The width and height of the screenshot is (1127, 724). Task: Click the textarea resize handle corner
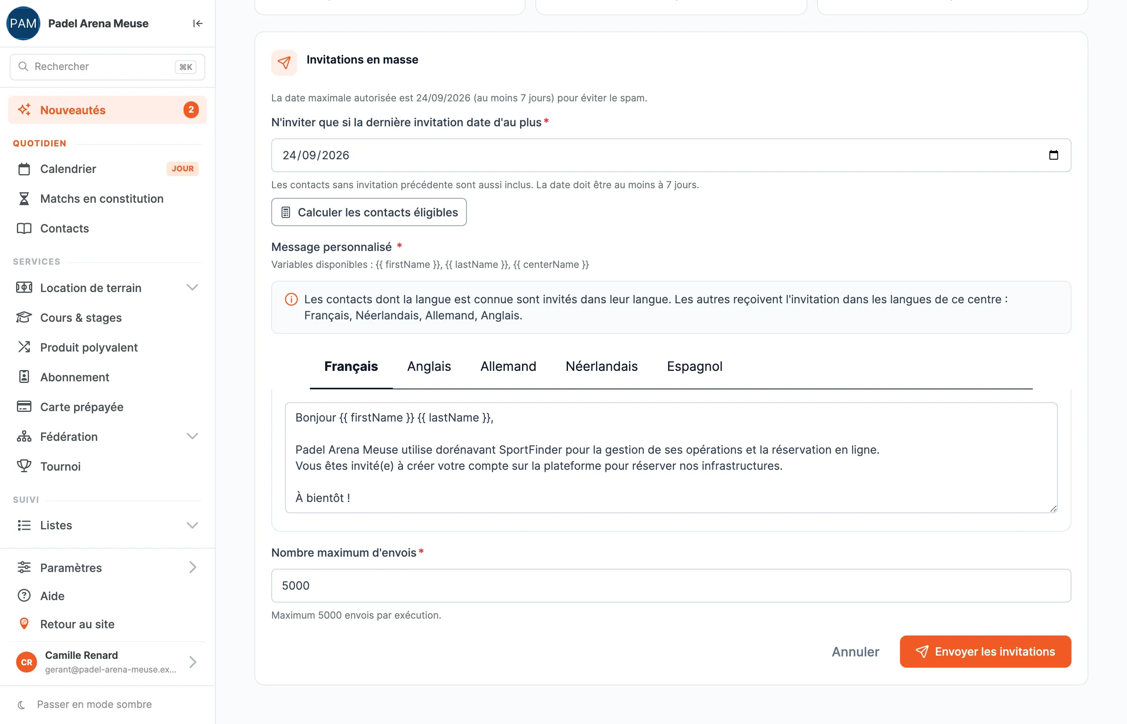pyautogui.click(x=1053, y=509)
